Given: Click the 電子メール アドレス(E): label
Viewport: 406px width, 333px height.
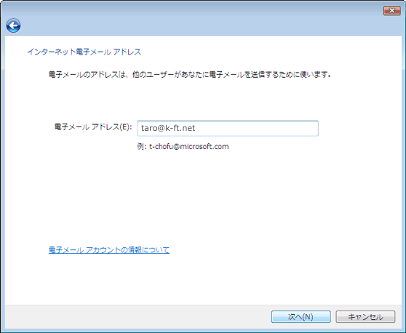Looking at the screenshot, I should click(x=93, y=127).
